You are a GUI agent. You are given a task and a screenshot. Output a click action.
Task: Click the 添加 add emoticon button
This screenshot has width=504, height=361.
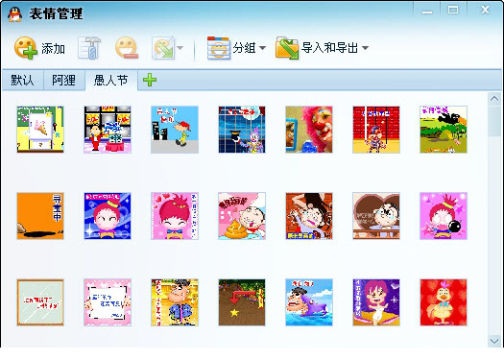point(39,48)
